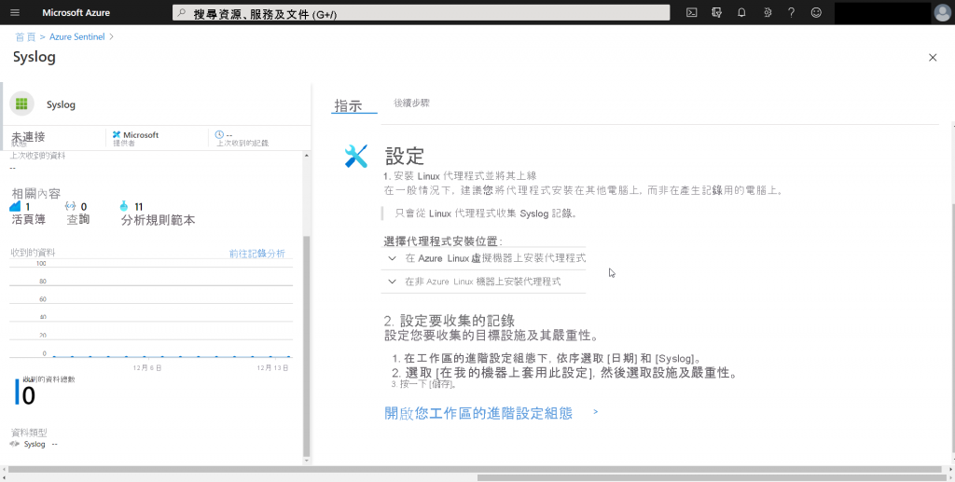Open 開啟您工作區的進階設定組態 link
Screen dimensions: 955x482
click(478, 413)
